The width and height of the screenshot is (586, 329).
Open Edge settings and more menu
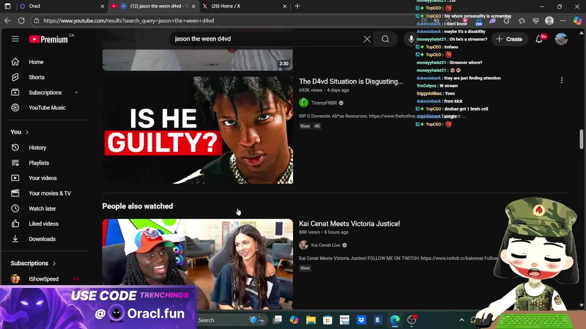(563, 21)
